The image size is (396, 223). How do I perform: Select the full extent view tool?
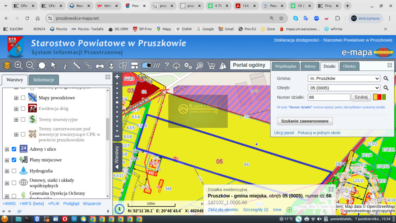pyautogui.click(x=42, y=65)
